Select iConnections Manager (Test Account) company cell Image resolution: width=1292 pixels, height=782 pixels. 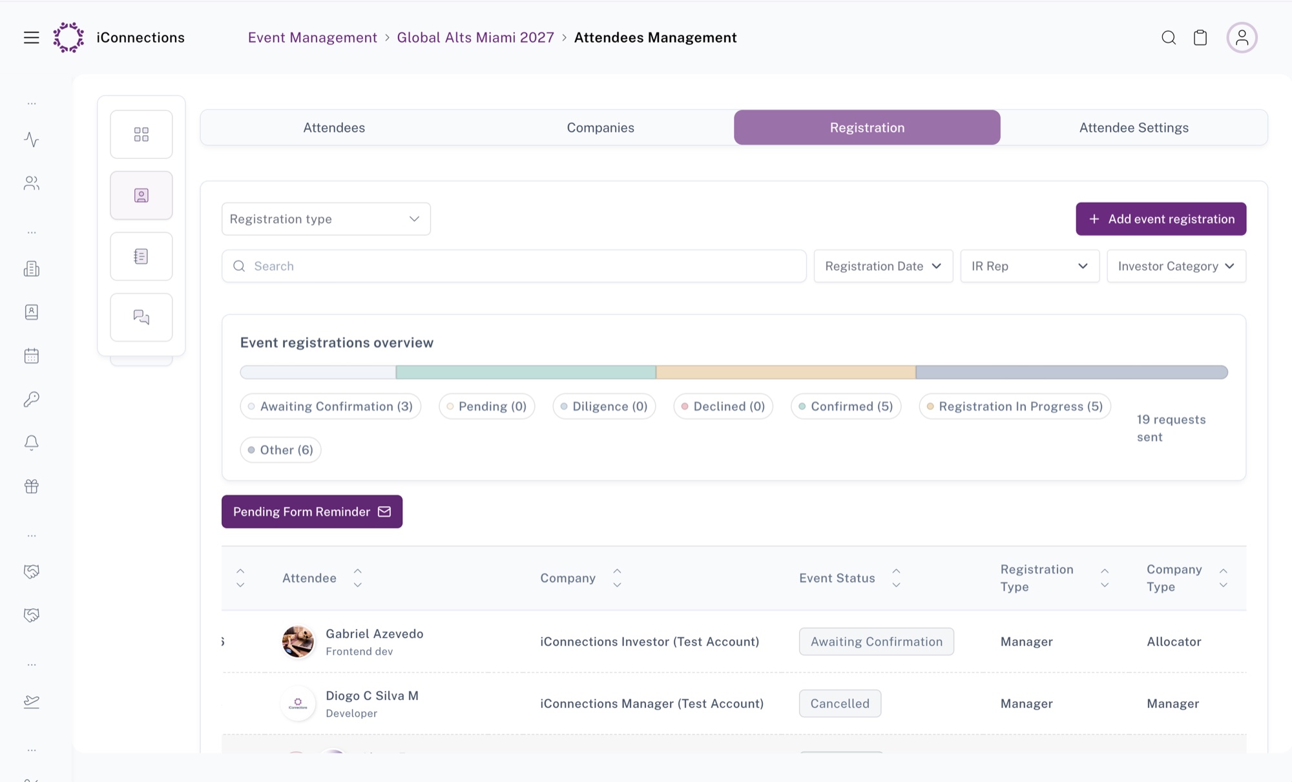[652, 703]
